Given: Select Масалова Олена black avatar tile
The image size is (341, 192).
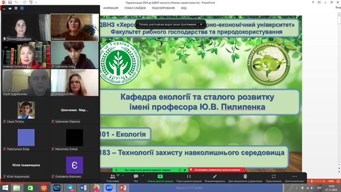Looking at the screenshot, I should (75, 137).
